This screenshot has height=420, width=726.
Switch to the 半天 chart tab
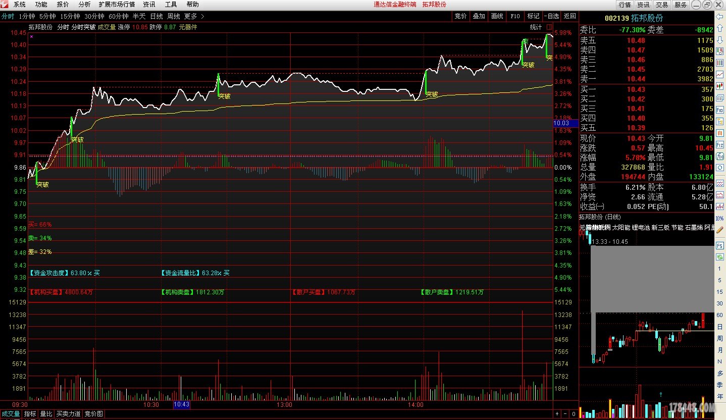[139, 16]
